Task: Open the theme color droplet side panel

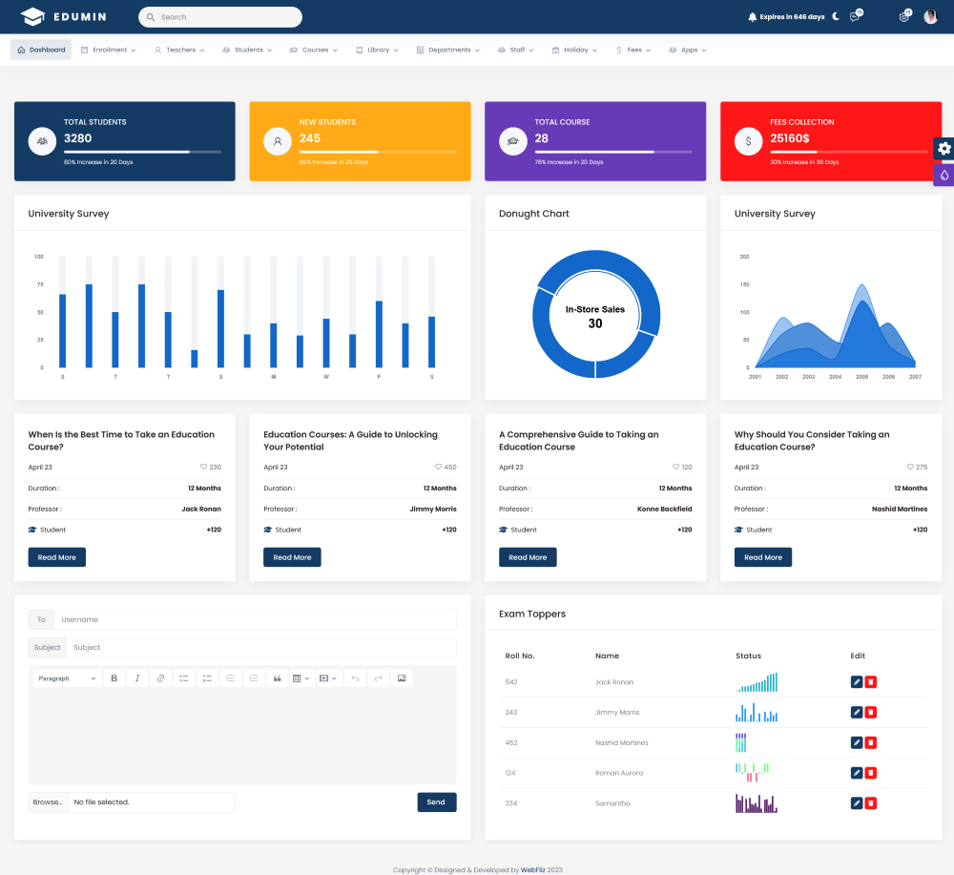Action: point(944,175)
